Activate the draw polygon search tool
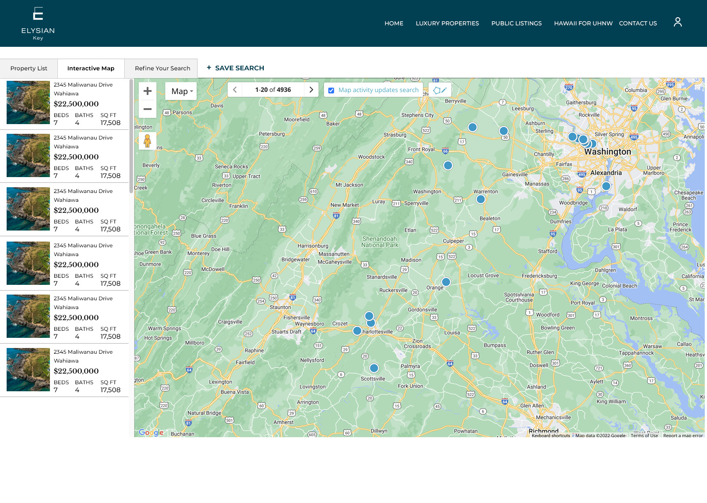Viewport: 707px width, 503px height. [440, 90]
